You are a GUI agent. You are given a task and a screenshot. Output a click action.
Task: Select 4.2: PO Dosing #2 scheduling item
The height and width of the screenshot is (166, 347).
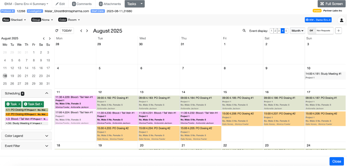pyautogui.click(x=27, y=114)
